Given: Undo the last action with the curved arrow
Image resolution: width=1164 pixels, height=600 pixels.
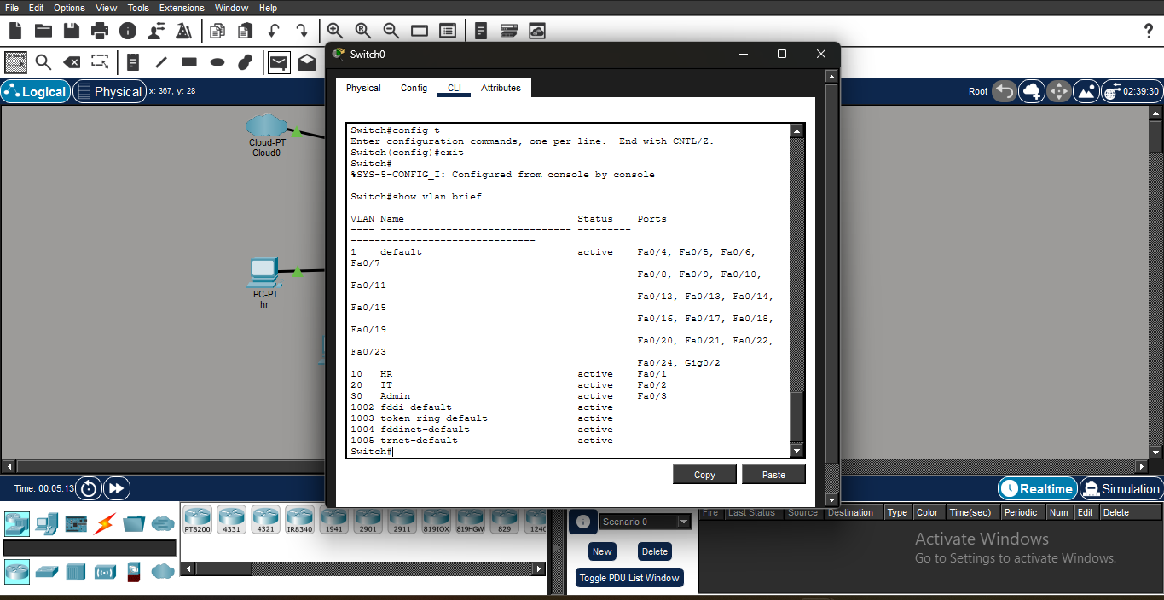Looking at the screenshot, I should 274,31.
